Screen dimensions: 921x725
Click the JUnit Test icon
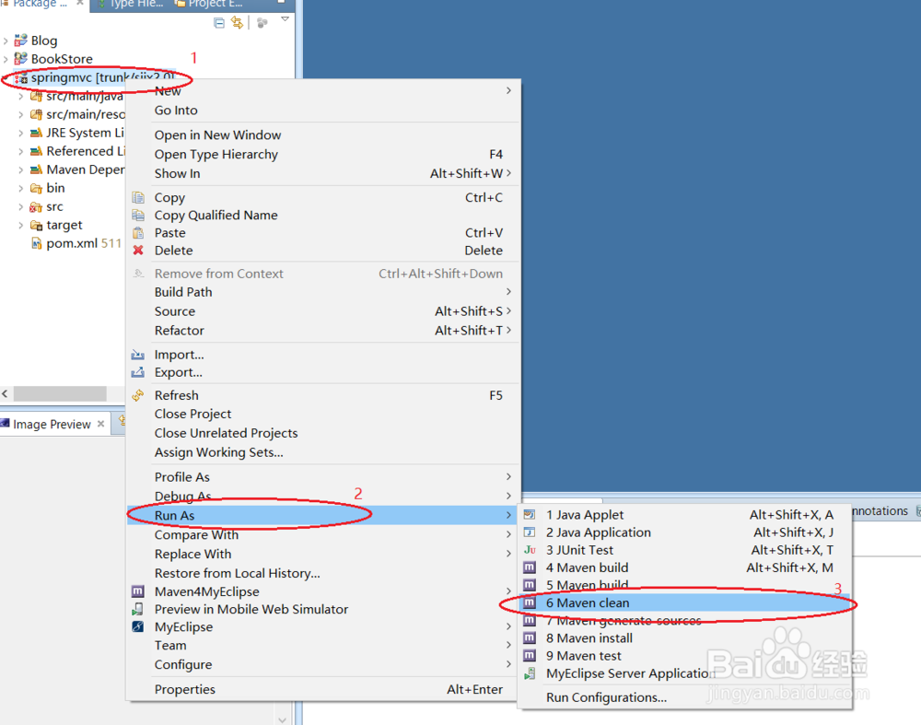tap(530, 550)
